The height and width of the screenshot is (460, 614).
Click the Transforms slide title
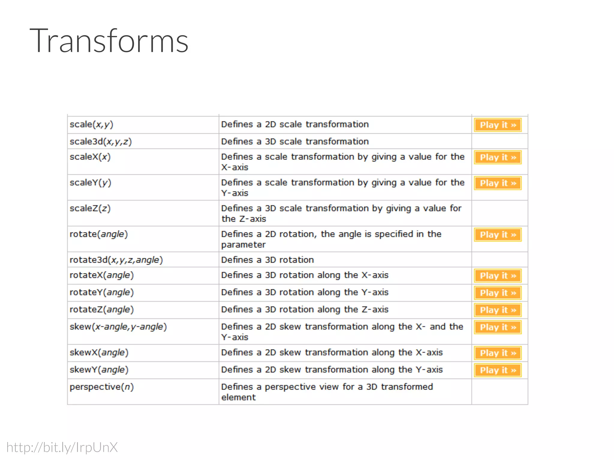109,41
